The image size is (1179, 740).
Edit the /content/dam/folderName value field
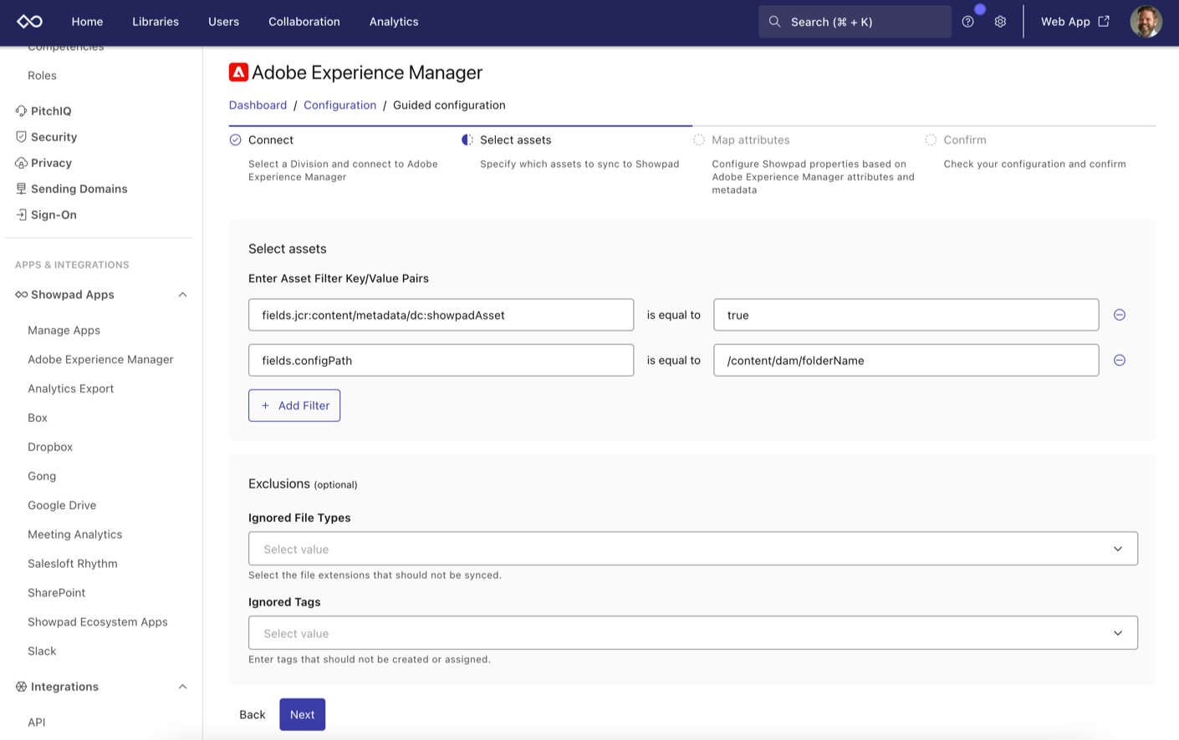pos(906,360)
